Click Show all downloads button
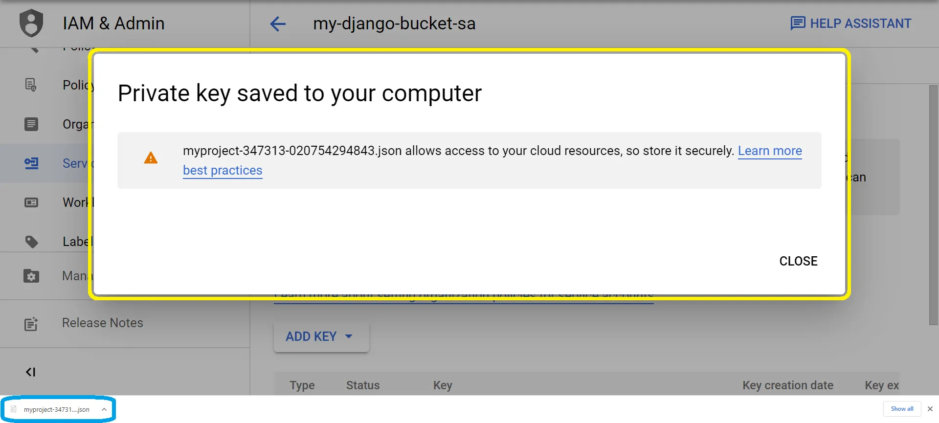 (x=902, y=409)
